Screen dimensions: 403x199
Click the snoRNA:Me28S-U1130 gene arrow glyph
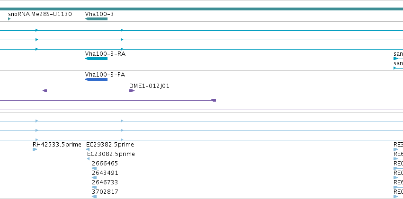9,19
